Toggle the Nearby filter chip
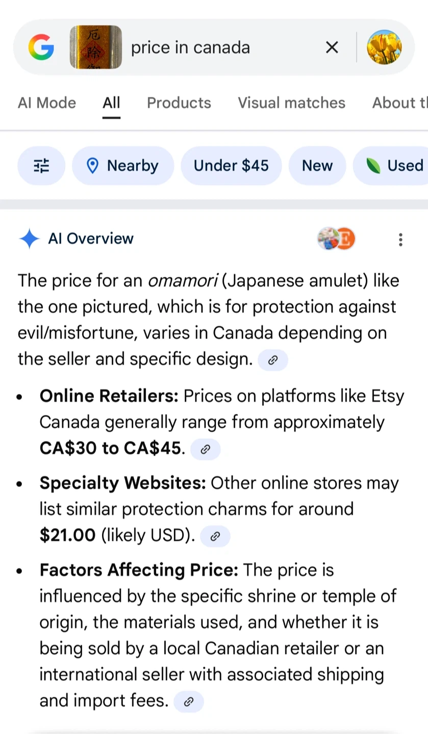 pyautogui.click(x=123, y=166)
